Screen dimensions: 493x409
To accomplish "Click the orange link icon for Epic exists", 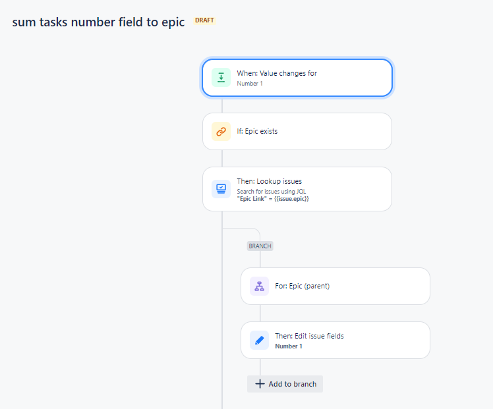I will 221,131.
